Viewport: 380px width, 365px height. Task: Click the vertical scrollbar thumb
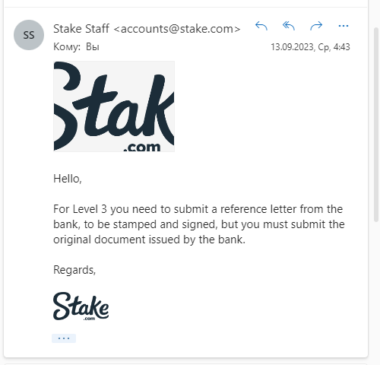point(376,124)
